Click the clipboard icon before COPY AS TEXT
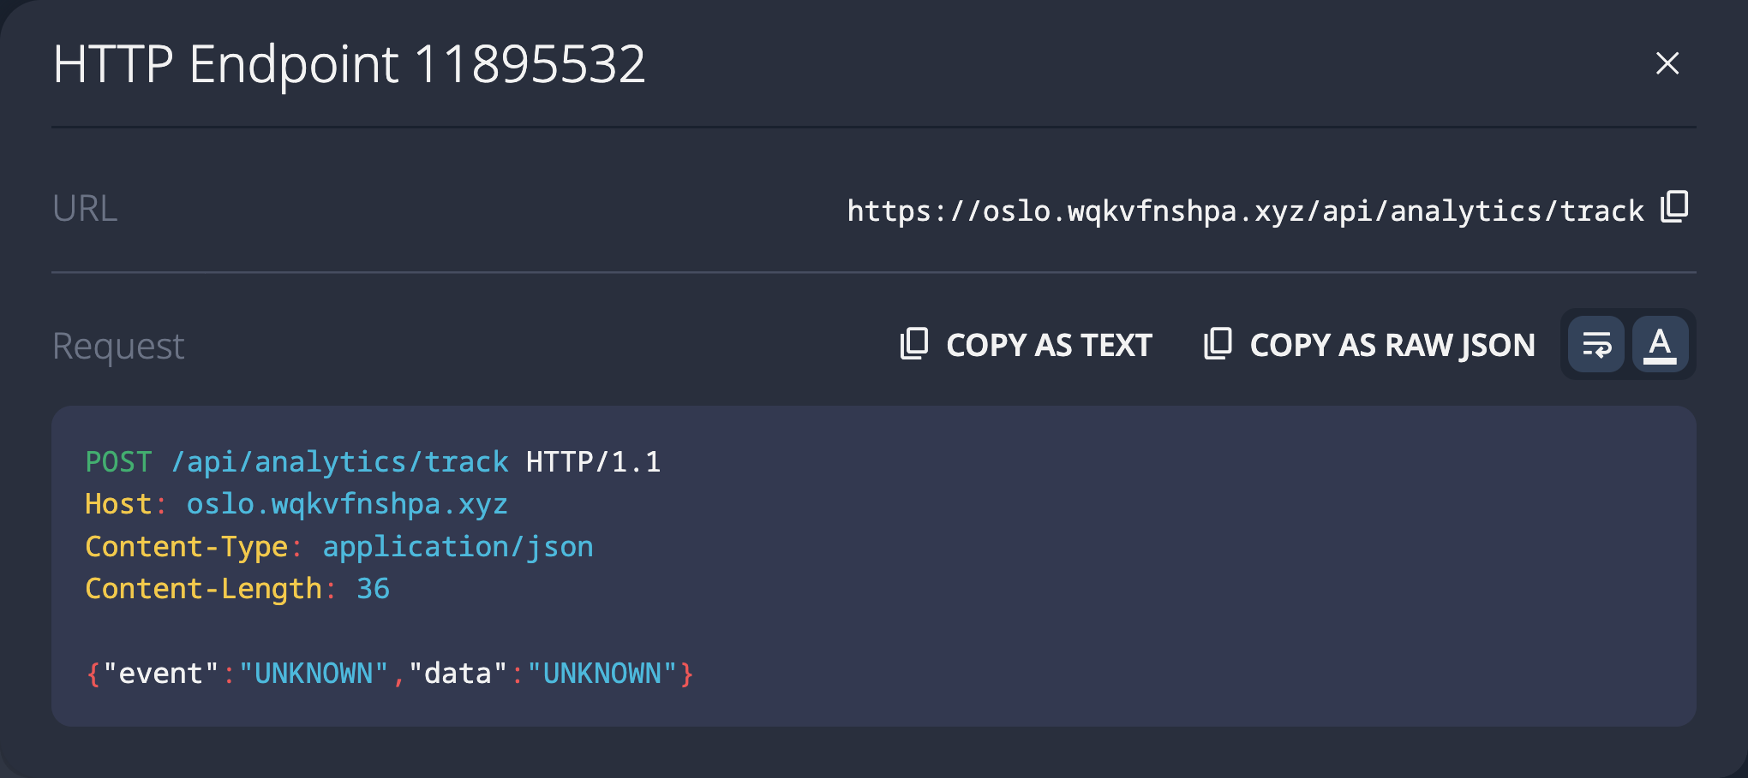The image size is (1748, 778). (914, 344)
